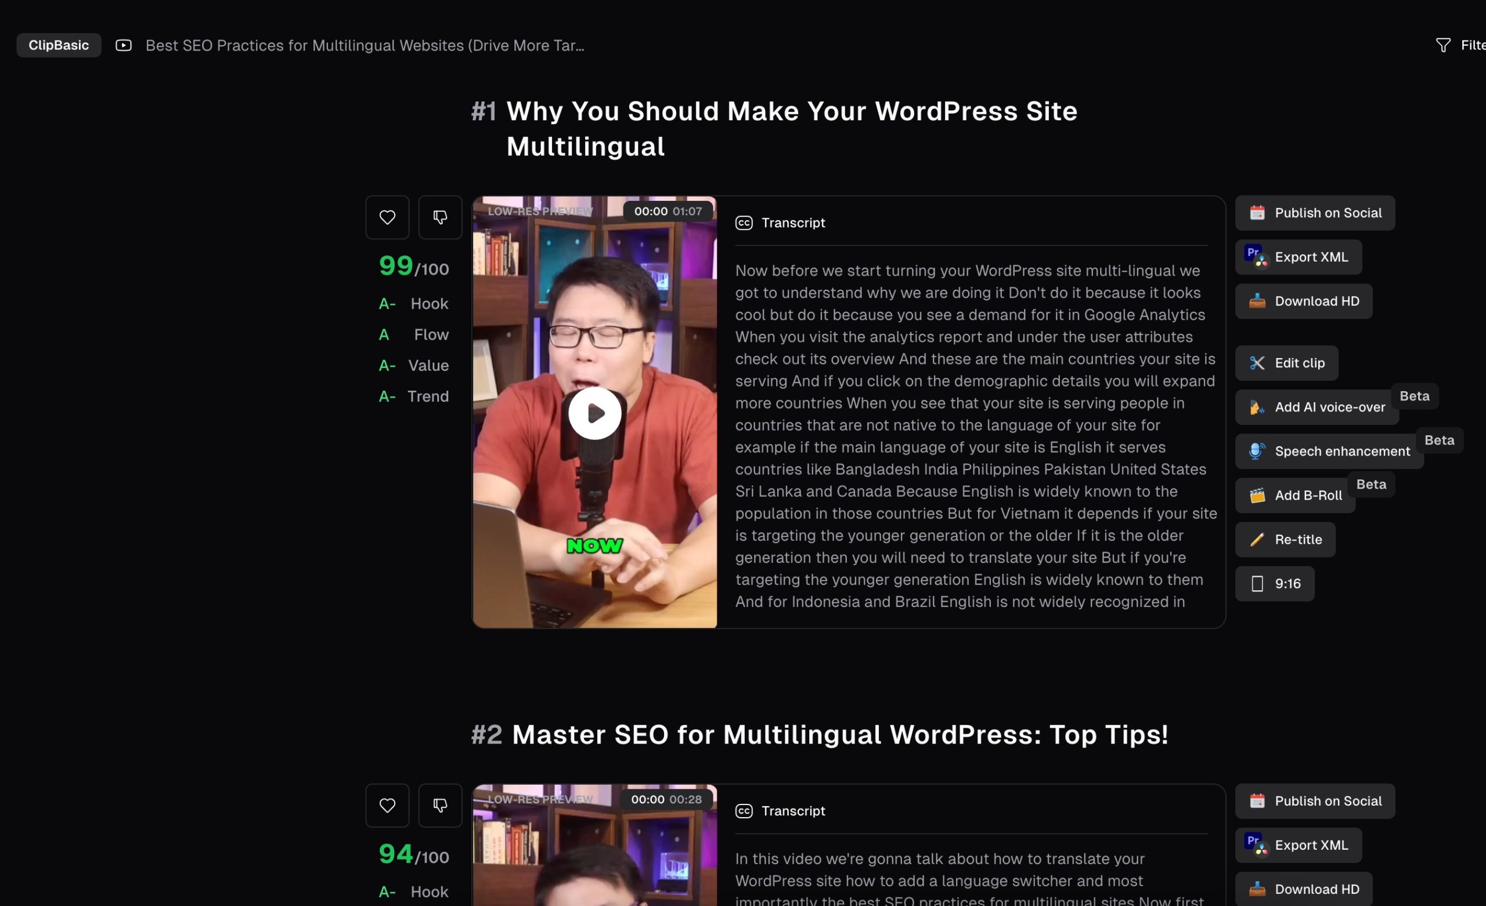Image resolution: width=1486 pixels, height=906 pixels.
Task: Dislike clip #1 with thumbs-down icon
Action: pos(440,217)
